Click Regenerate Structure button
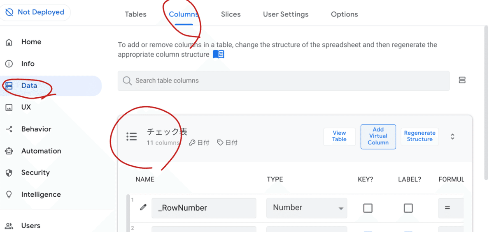 (x=419, y=136)
